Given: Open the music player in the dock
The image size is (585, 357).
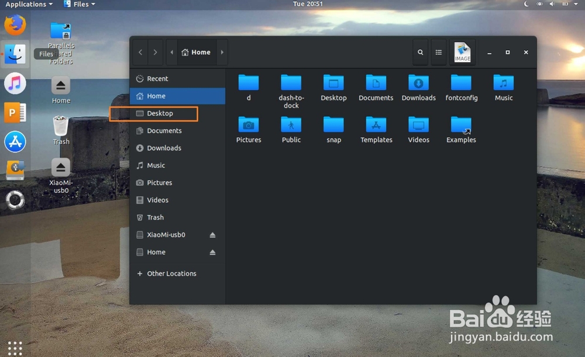Looking at the screenshot, I should point(15,83).
